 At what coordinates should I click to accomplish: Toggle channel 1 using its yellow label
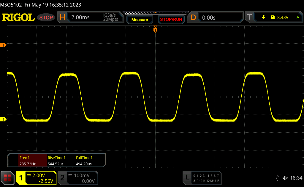pyautogui.click(x=21, y=178)
